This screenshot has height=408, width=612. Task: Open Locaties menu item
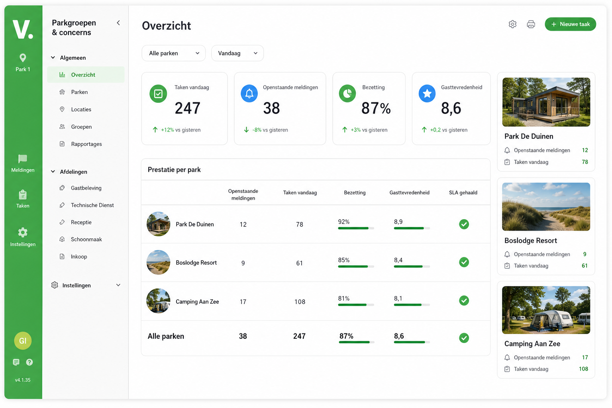pyautogui.click(x=81, y=110)
